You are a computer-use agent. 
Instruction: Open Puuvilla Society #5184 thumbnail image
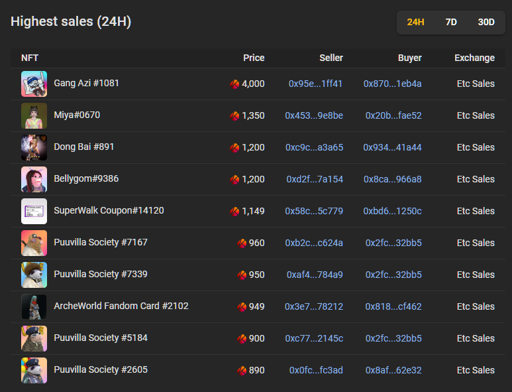34,339
